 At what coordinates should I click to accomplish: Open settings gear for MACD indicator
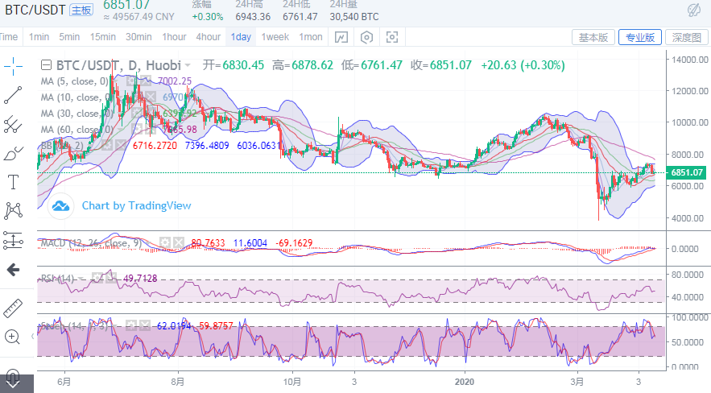(165, 243)
